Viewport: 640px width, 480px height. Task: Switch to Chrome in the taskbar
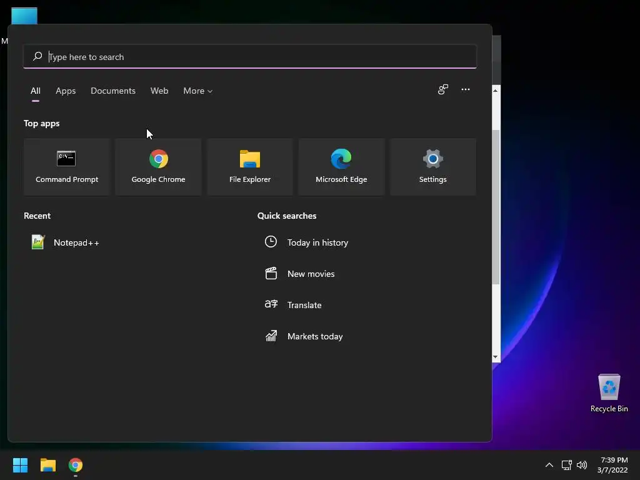tap(76, 465)
